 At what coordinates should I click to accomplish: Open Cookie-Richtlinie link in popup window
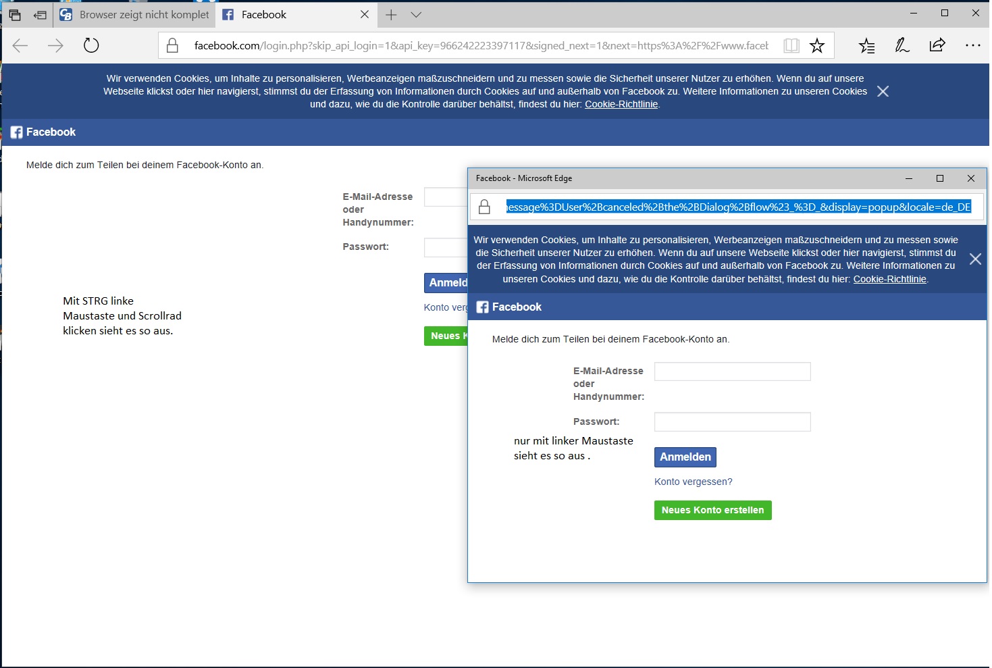[x=889, y=279]
